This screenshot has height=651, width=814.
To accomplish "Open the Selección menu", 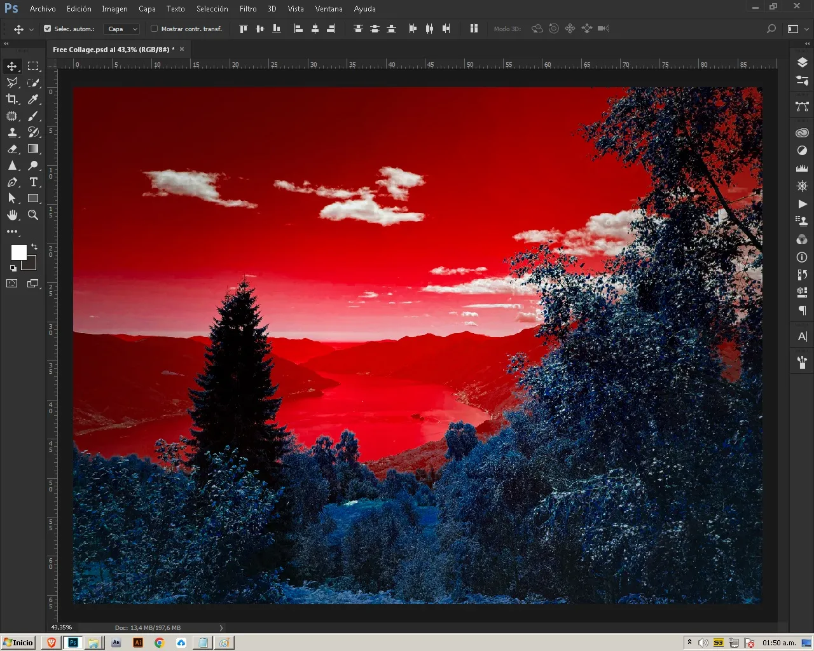I will 212,9.
